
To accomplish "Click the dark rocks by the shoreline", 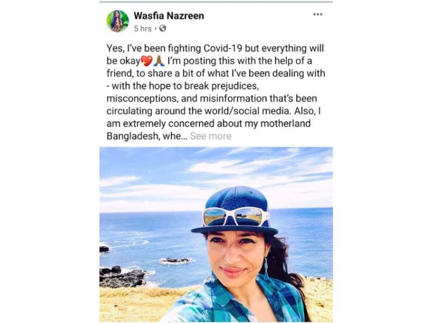I will [x=123, y=276].
